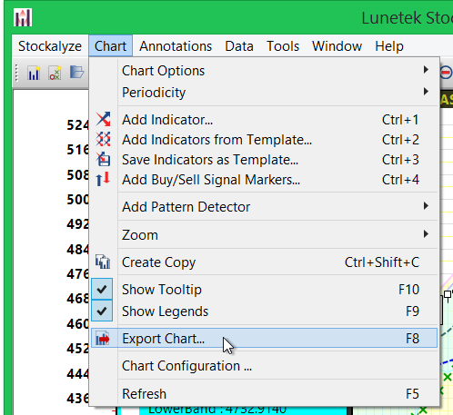Click the toolbar drag grip handle
The height and width of the screenshot is (415, 453).
(16, 73)
